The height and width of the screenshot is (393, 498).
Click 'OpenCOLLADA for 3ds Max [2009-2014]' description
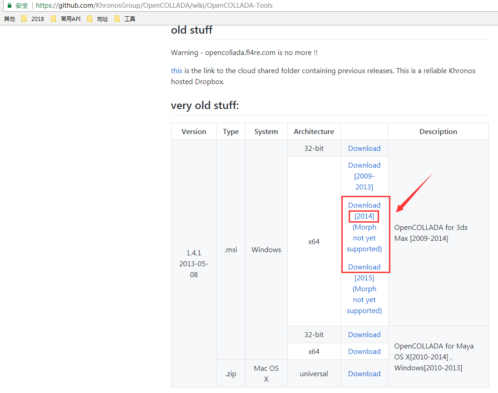[431, 233]
